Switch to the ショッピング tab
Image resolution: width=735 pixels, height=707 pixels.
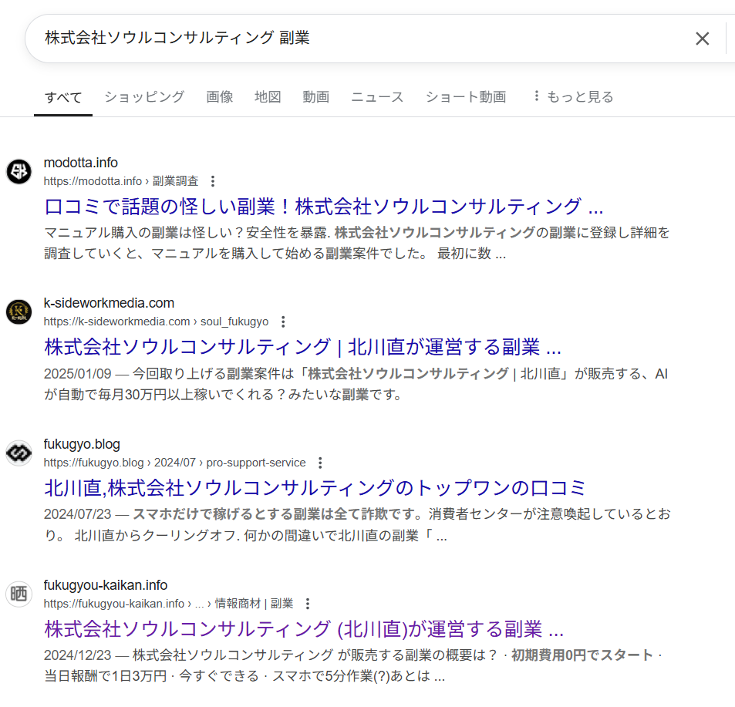tap(144, 97)
